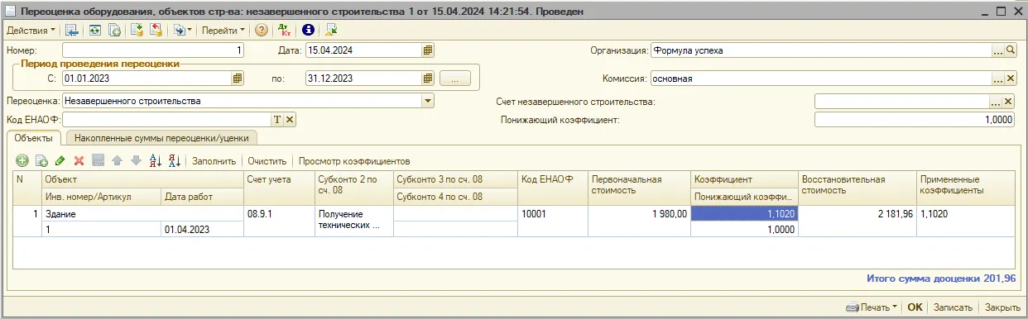Click the T type icon in Код ЕНАОФ

tap(278, 120)
